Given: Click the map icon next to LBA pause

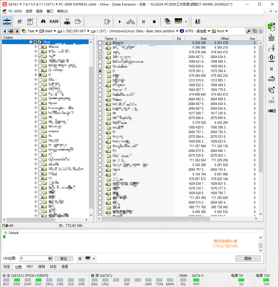Looking at the screenshot, I should click(x=88, y=258).
